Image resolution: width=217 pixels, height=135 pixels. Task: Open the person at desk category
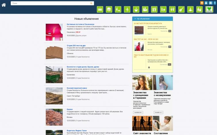pos(199,9)
